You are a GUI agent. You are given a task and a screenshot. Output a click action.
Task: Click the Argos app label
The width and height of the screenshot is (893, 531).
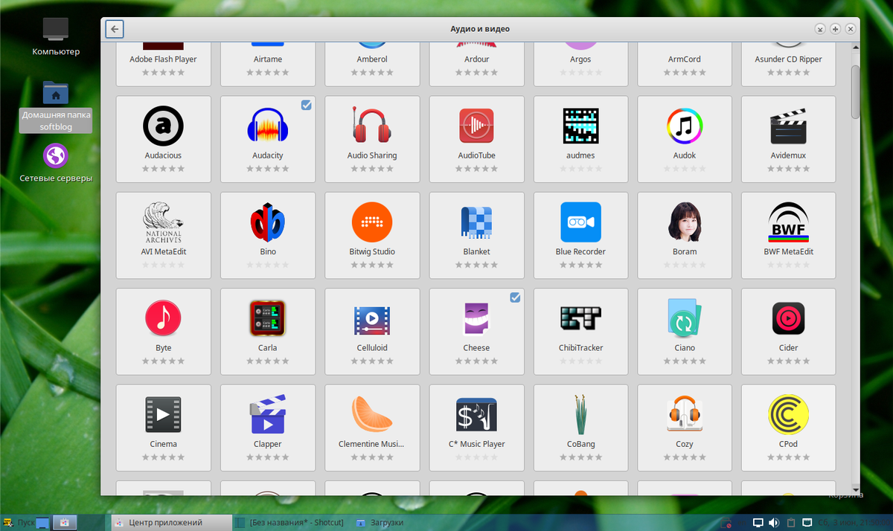[x=580, y=59]
